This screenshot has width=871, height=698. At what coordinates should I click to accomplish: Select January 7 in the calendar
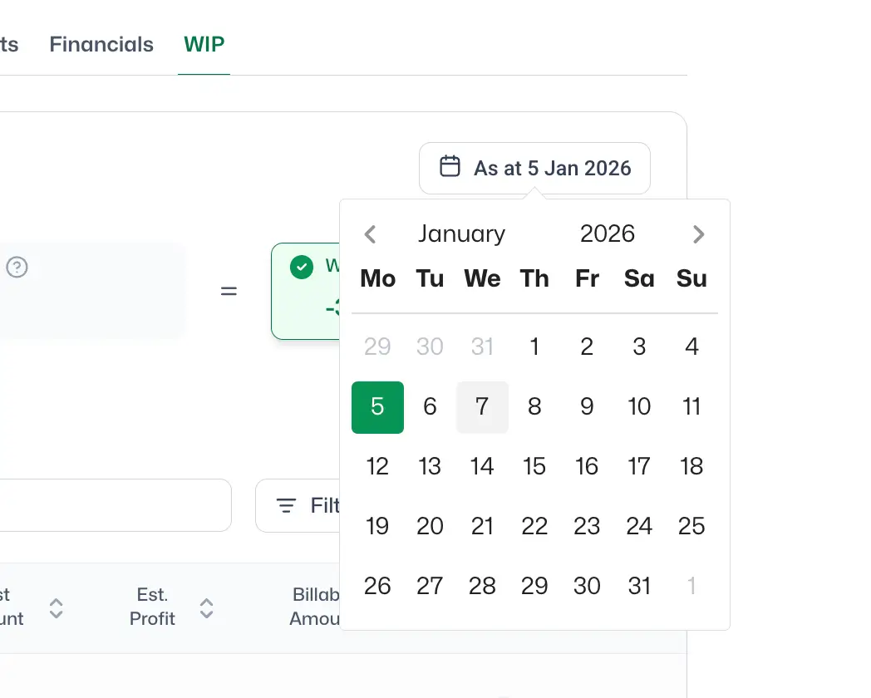[482, 407]
